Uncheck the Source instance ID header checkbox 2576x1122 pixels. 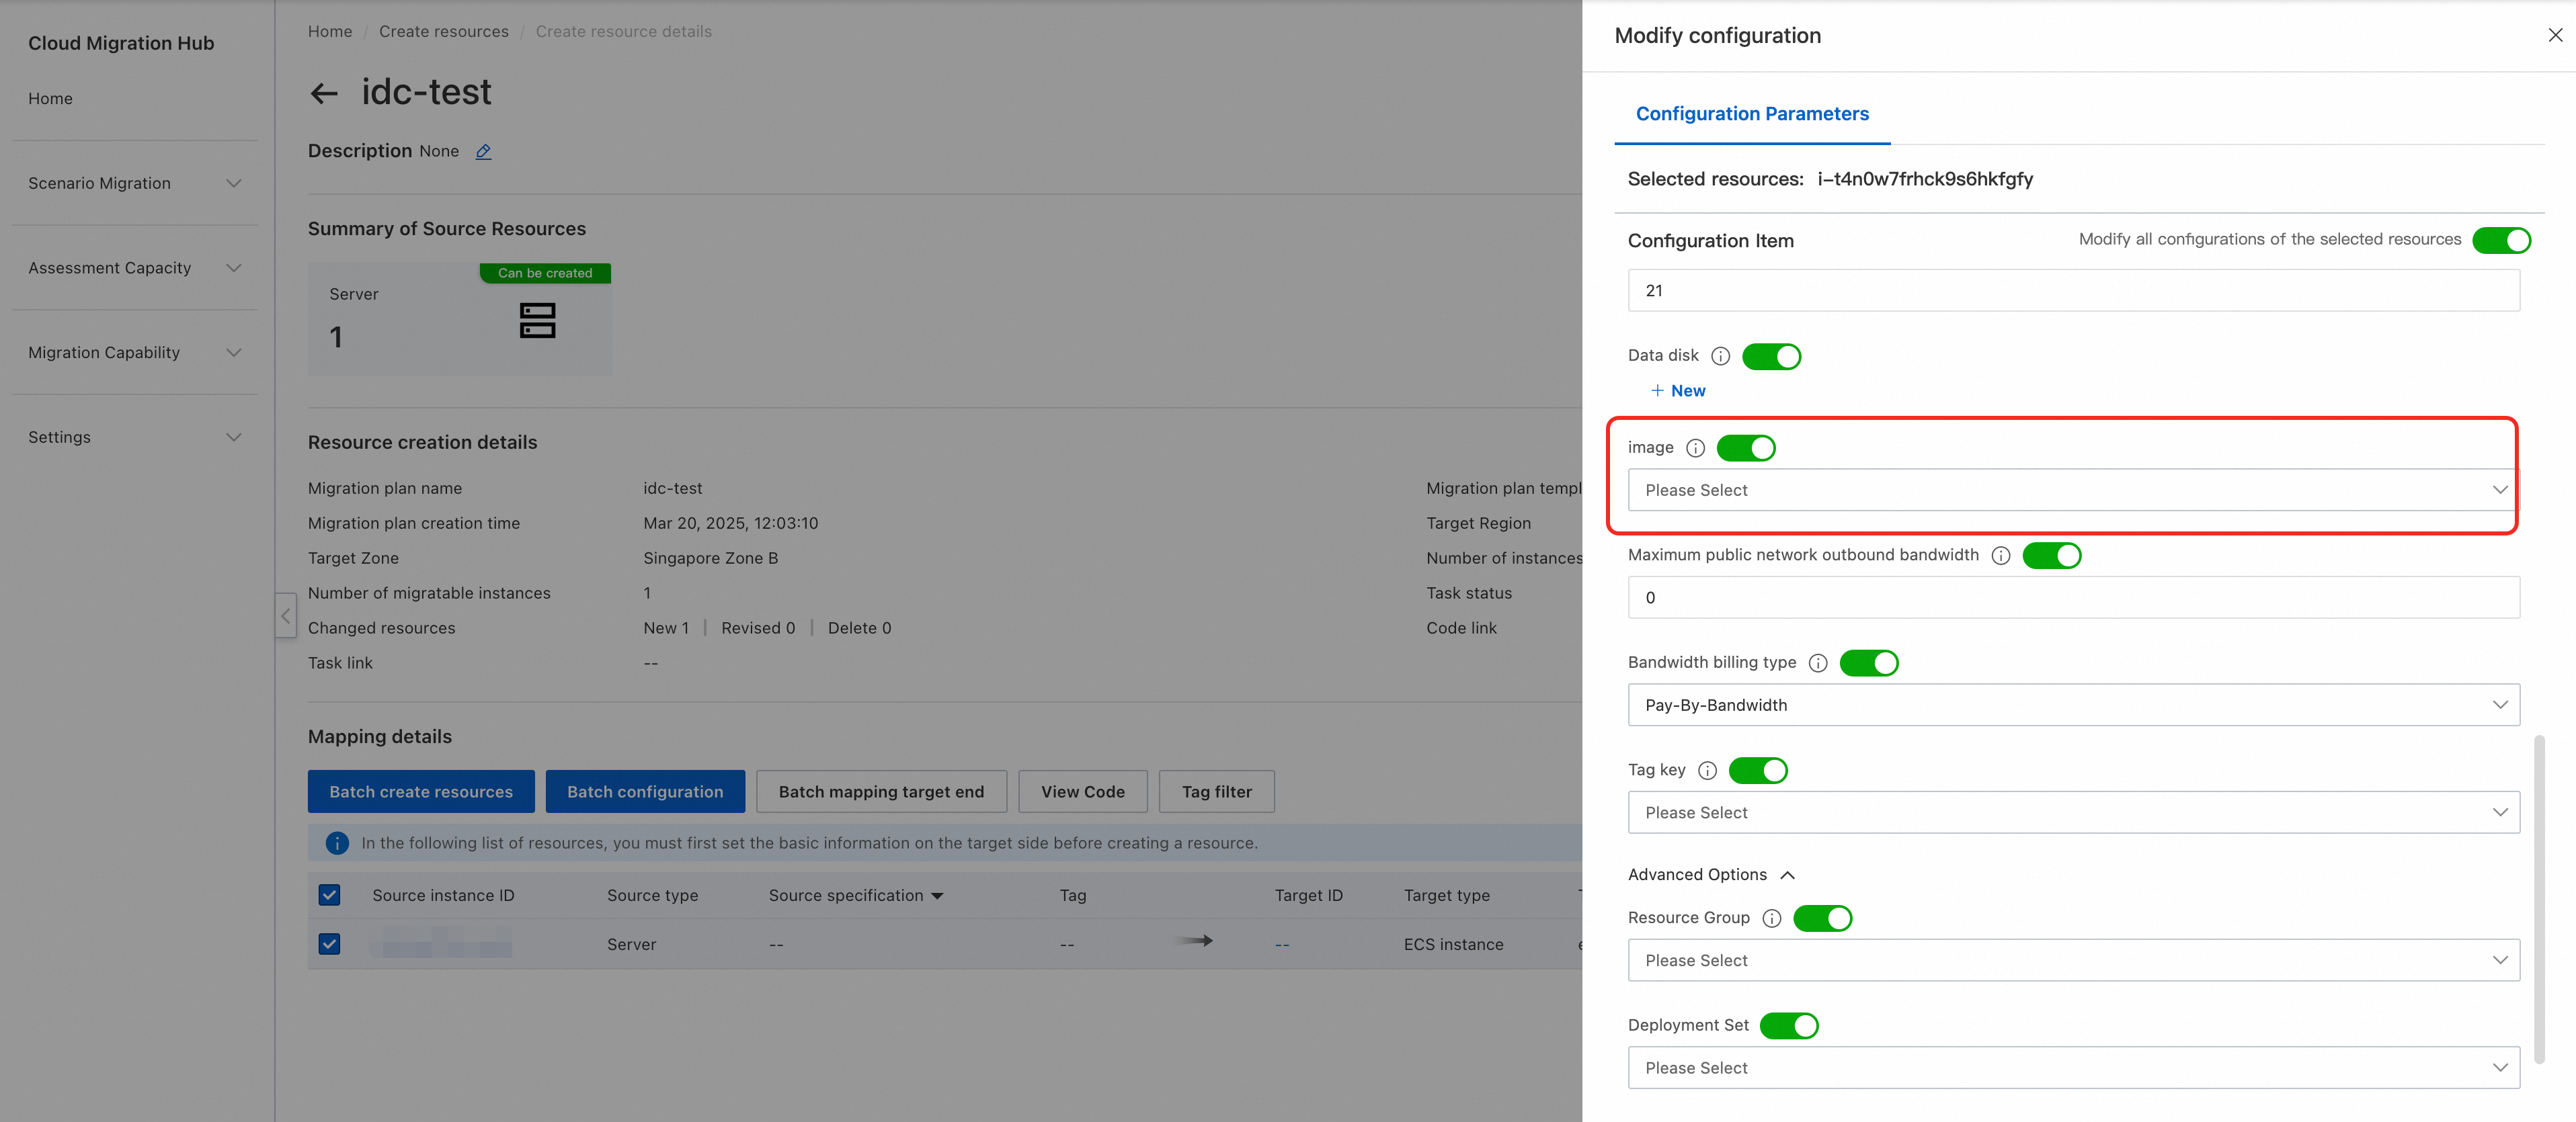pyautogui.click(x=329, y=895)
